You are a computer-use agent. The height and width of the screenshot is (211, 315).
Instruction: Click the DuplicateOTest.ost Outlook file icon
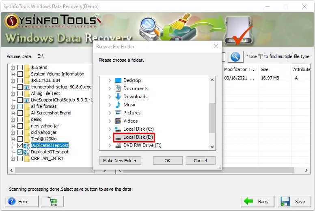coord(27,145)
